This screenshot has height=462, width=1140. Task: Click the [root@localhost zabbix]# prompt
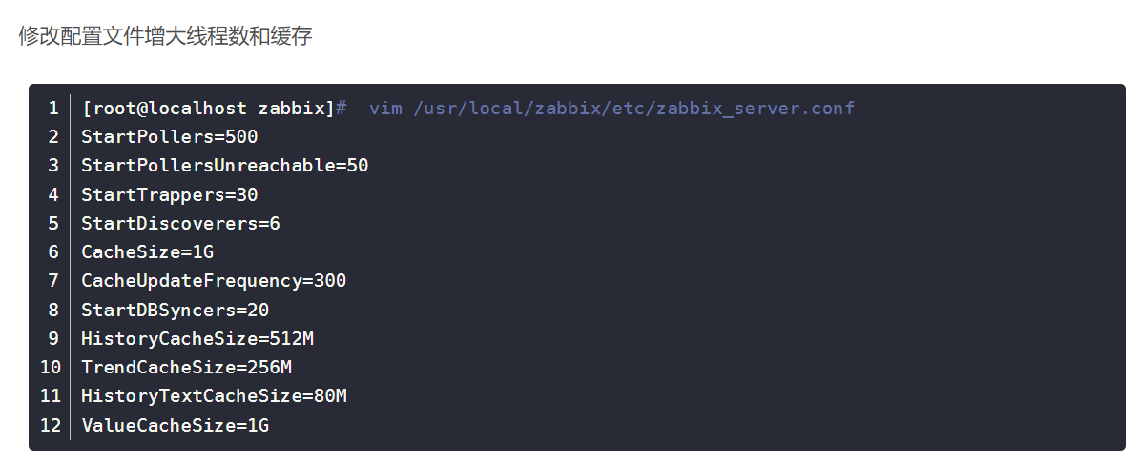pyautogui.click(x=215, y=109)
